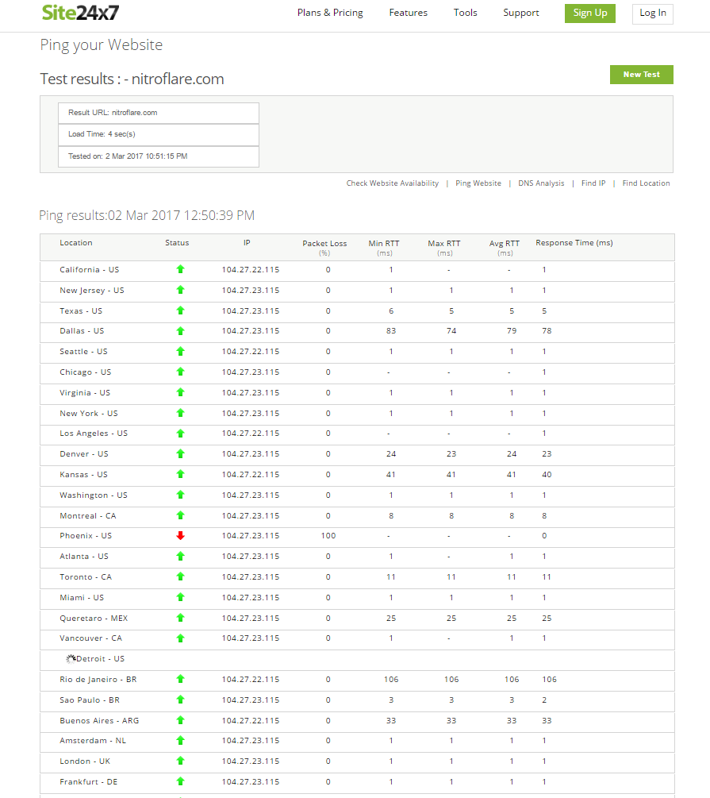Click response time 40 in Kansas row

tap(547, 474)
